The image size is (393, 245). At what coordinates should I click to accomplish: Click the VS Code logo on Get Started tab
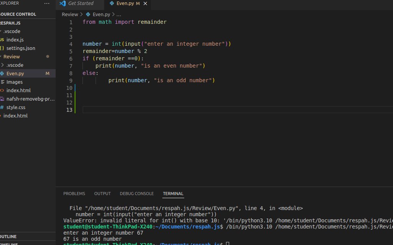63,3
